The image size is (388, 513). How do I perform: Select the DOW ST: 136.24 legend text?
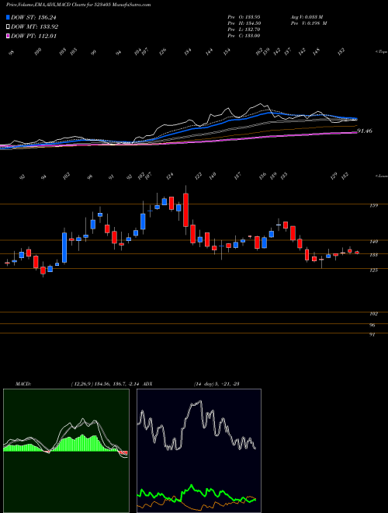click(33, 17)
